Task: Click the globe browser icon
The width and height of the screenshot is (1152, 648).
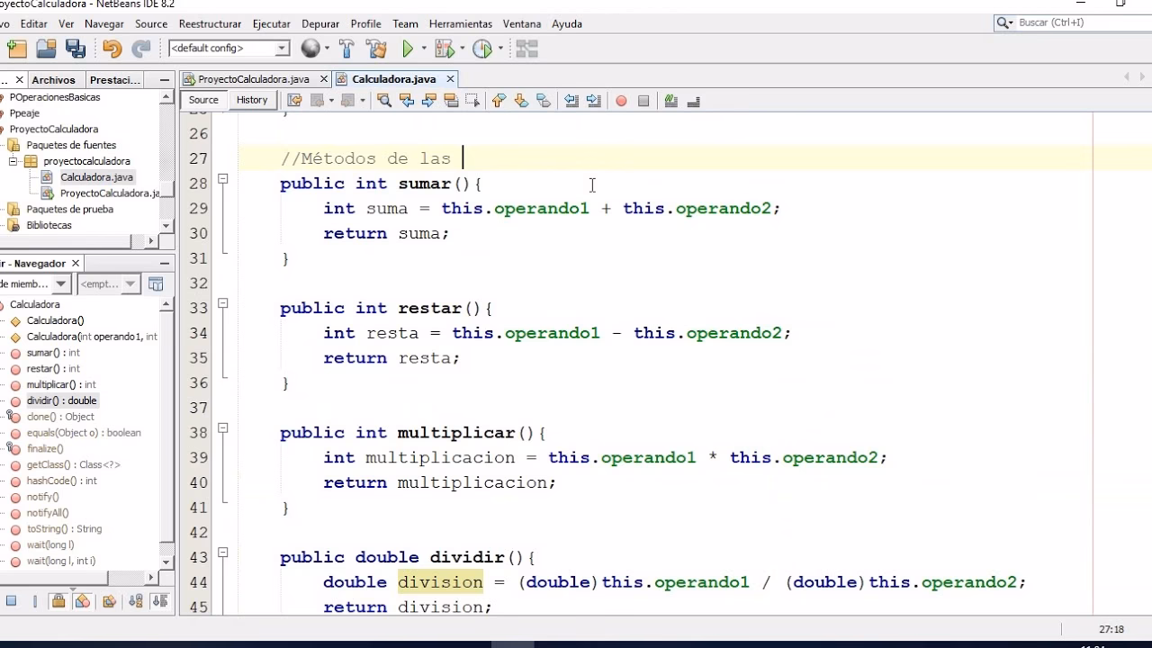Action: coord(310,49)
